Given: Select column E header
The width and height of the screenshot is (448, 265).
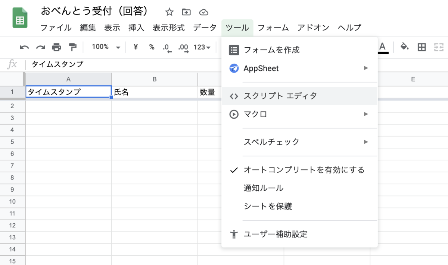Looking at the screenshot, I should (x=413, y=79).
